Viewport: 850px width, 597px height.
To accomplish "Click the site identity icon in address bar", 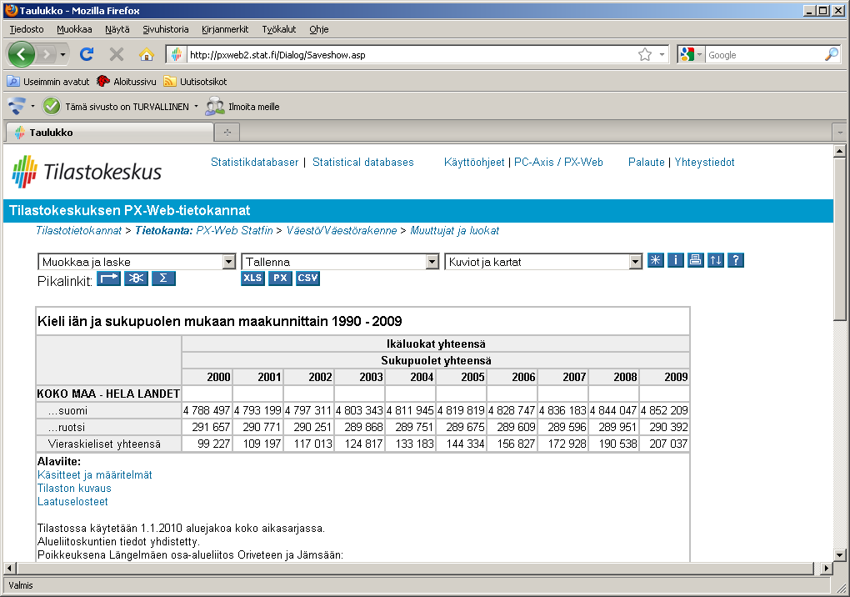I will pos(176,54).
